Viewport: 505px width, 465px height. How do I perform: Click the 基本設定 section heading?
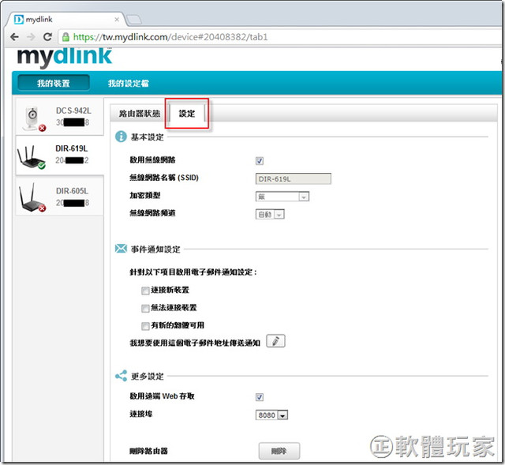[148, 137]
